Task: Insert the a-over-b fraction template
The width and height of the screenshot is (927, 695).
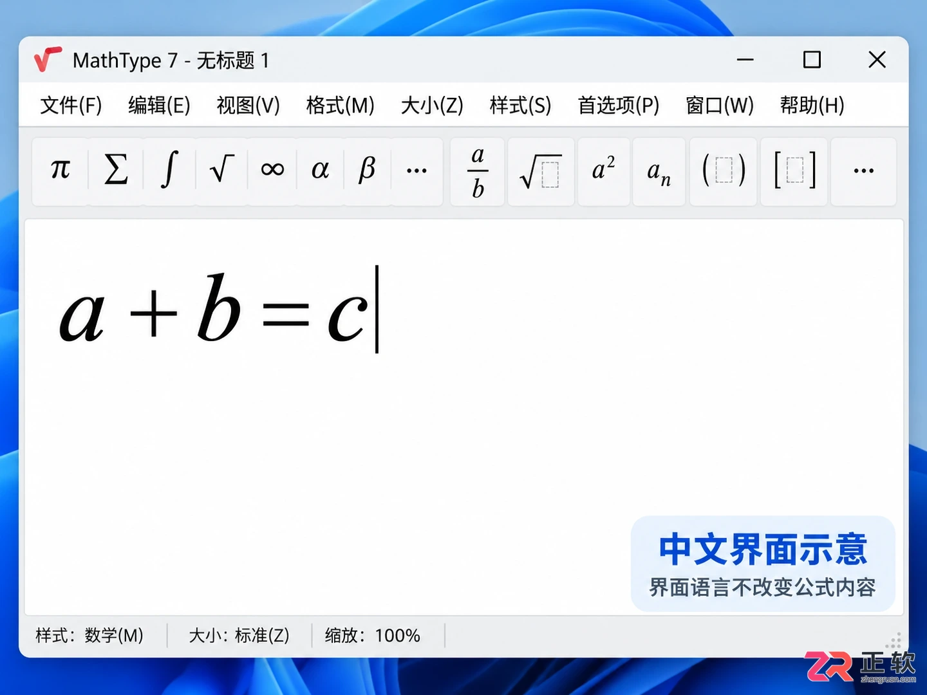Action: (x=478, y=172)
